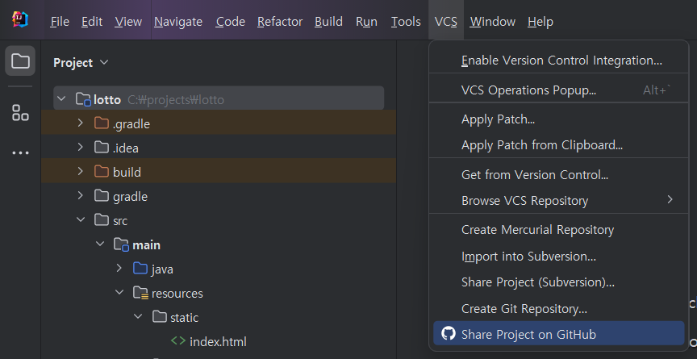
Task: Open the Project tool window folder icon
Action: pyautogui.click(x=20, y=61)
